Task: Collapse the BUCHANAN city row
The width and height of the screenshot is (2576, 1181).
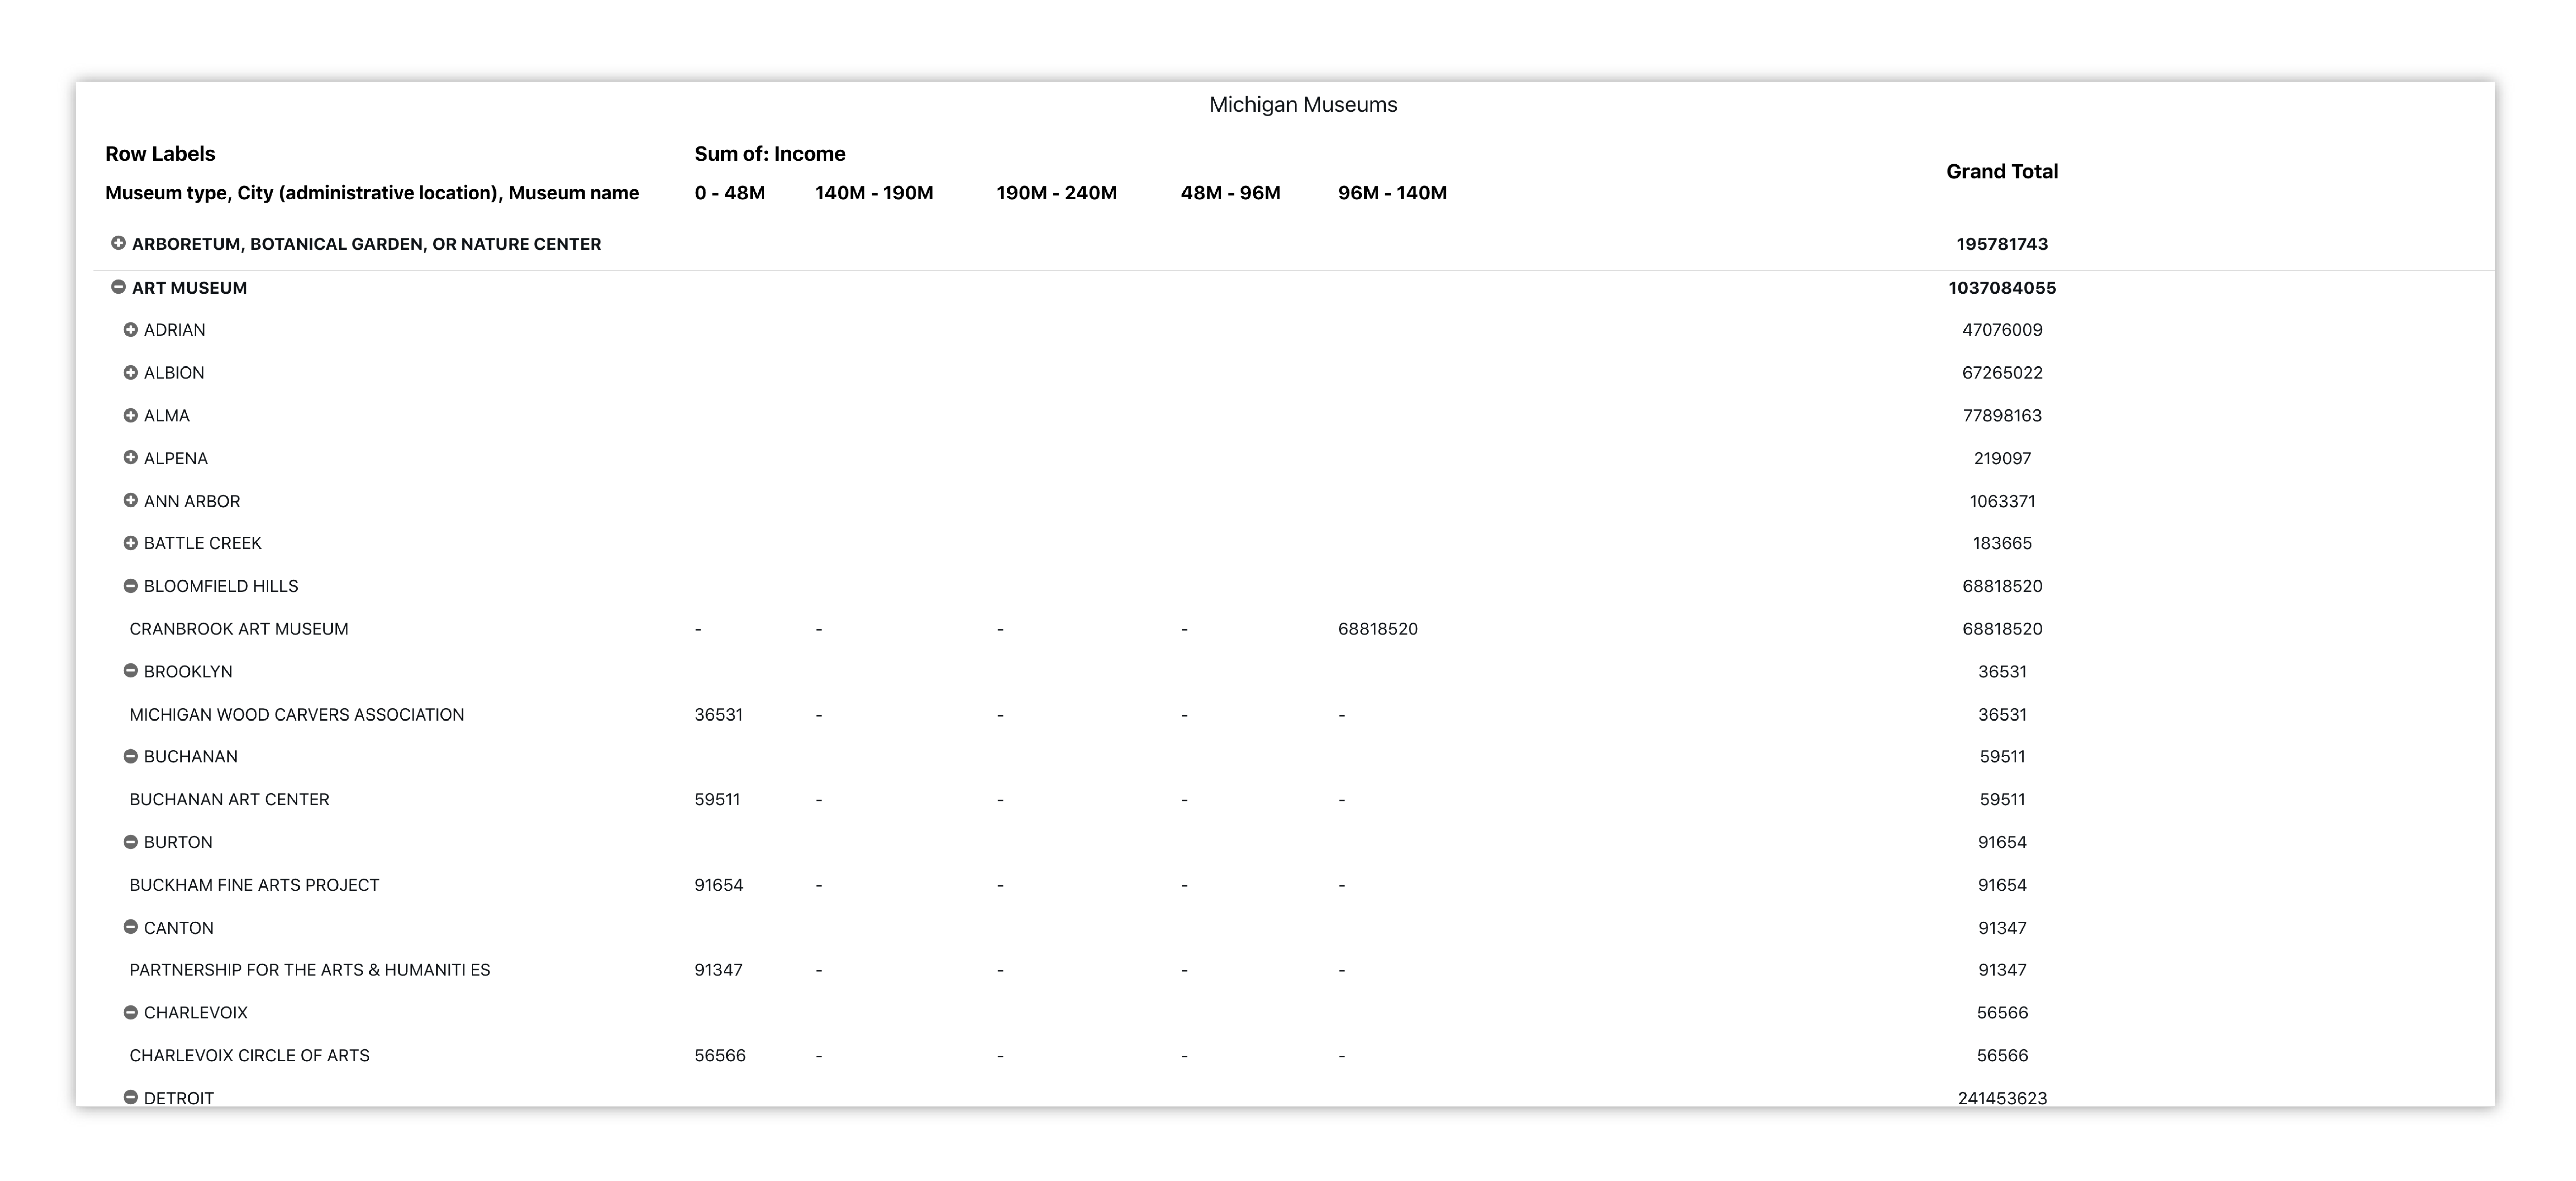Action: [x=130, y=756]
